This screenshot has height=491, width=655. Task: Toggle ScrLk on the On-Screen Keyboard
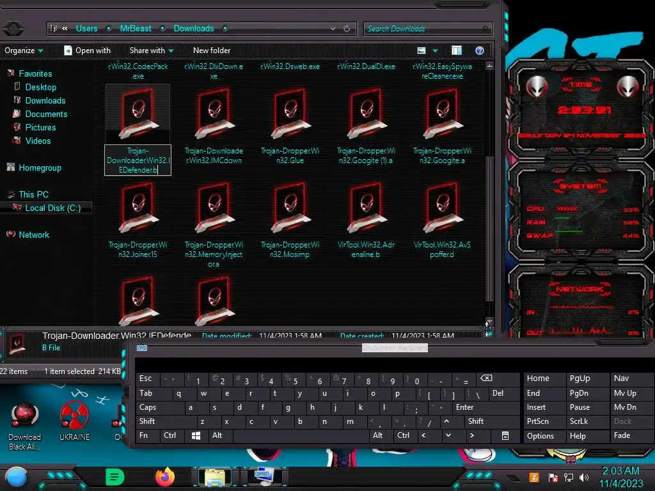tap(587, 421)
